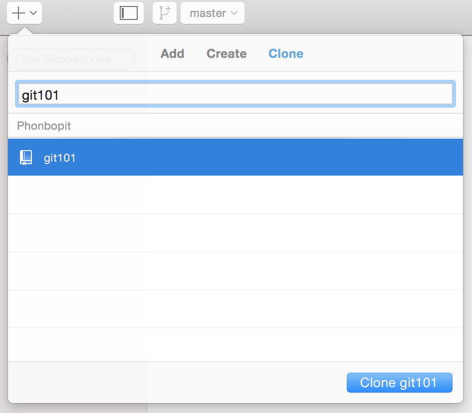Create a new branch icon
This screenshot has width=472, height=413.
click(x=164, y=13)
